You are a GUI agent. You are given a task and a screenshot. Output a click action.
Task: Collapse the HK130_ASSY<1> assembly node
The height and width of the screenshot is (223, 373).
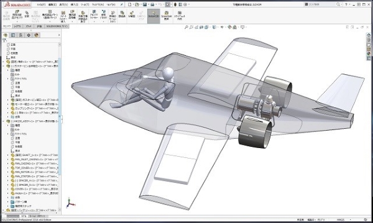coord(3,121)
